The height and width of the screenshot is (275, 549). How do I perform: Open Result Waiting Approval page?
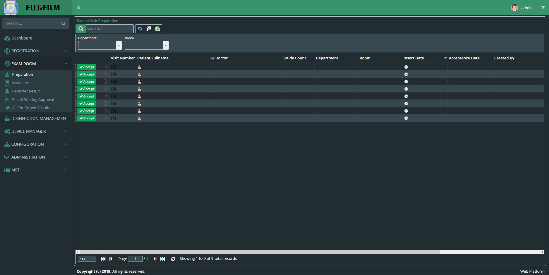pos(33,99)
